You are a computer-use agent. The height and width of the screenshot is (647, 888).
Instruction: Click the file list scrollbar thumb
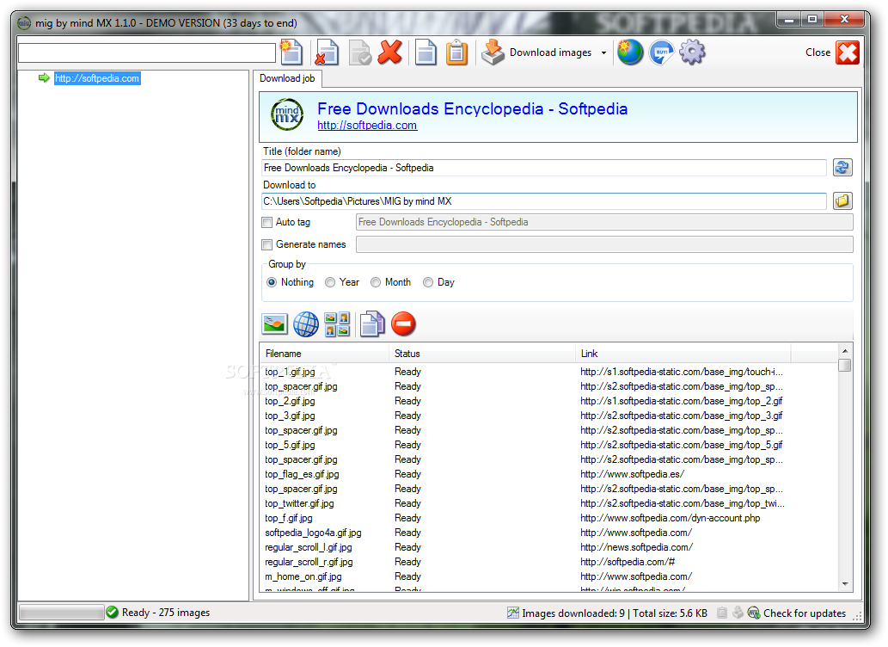coord(845,365)
